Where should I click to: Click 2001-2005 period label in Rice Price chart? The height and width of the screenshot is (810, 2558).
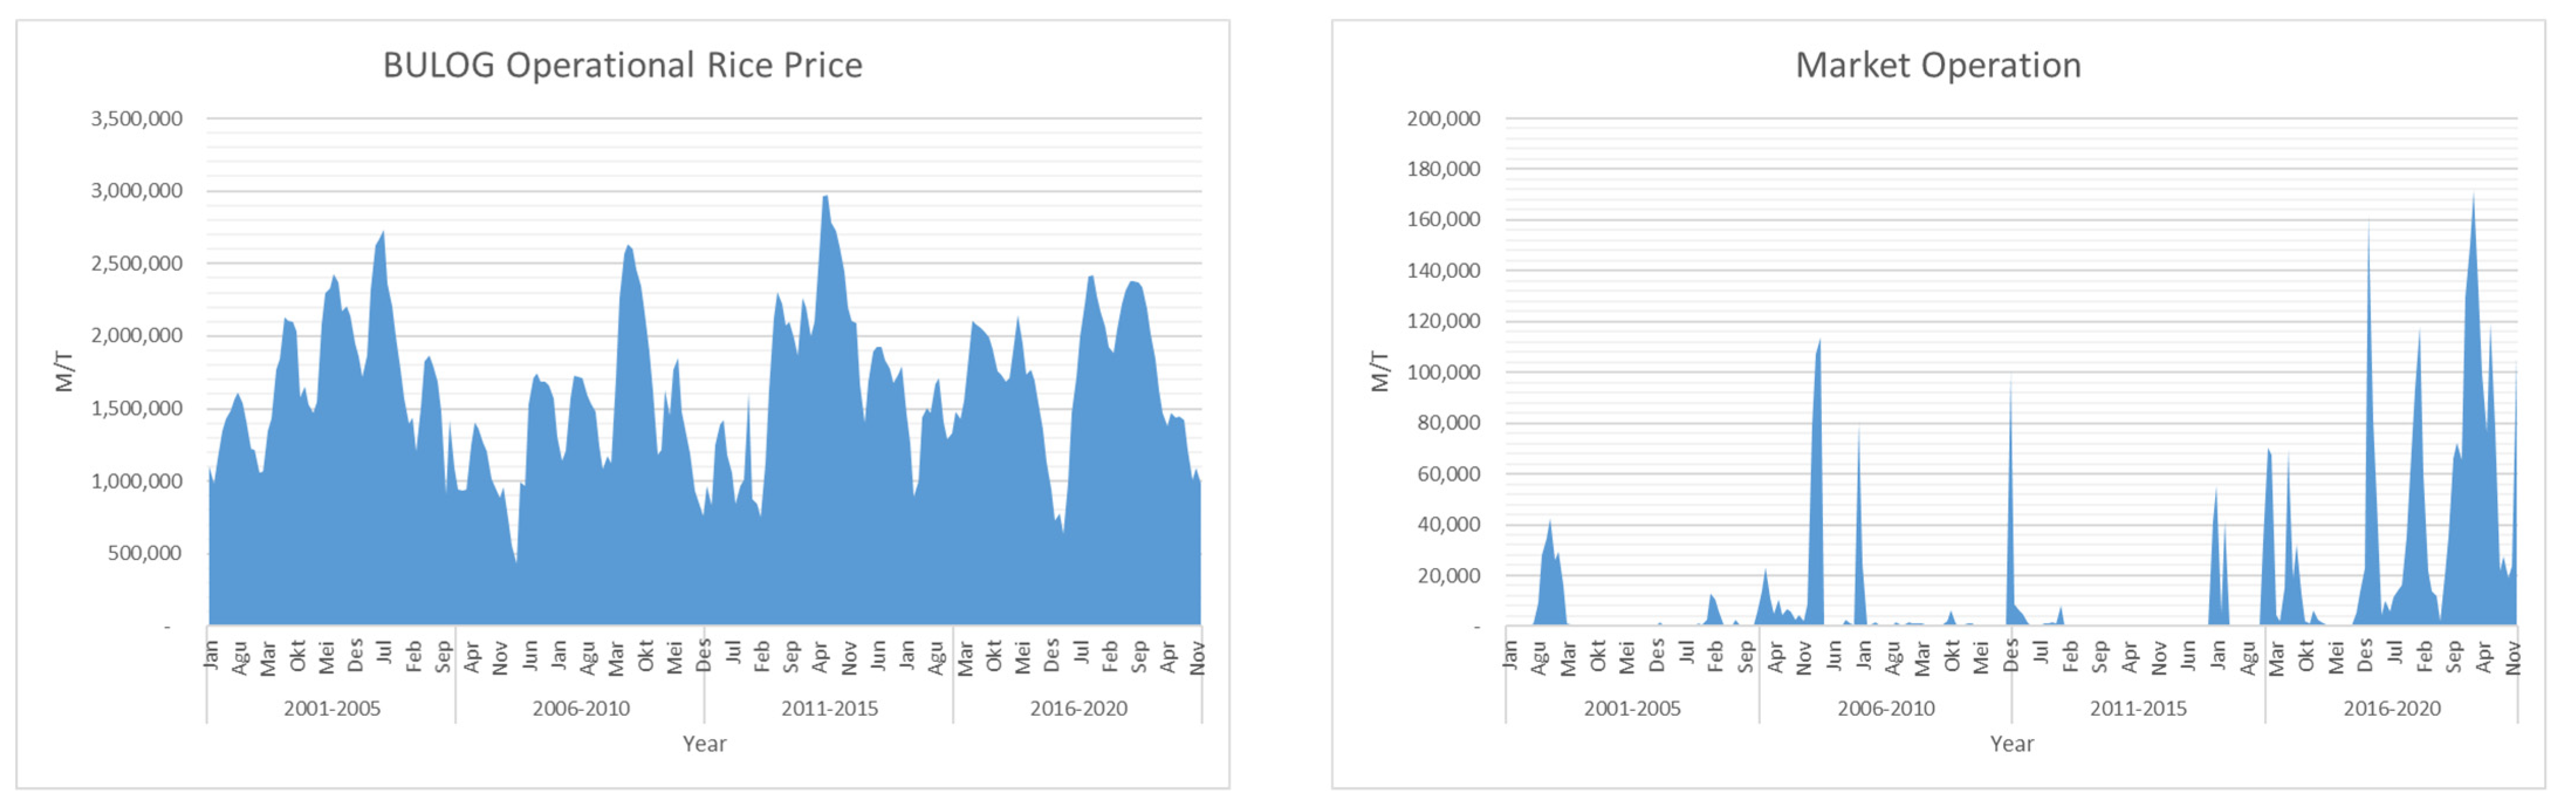point(332,709)
